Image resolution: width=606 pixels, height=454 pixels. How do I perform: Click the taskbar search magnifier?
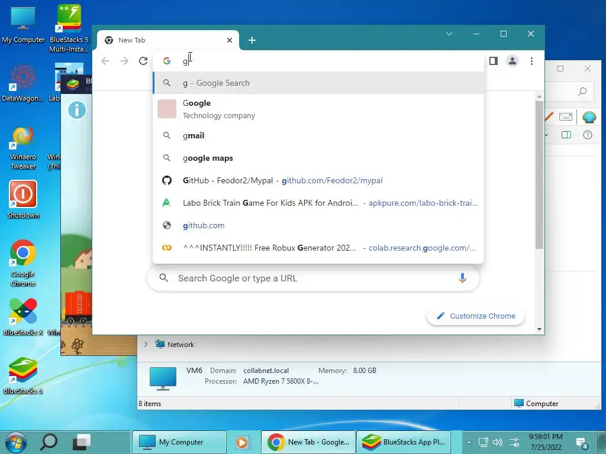49,442
